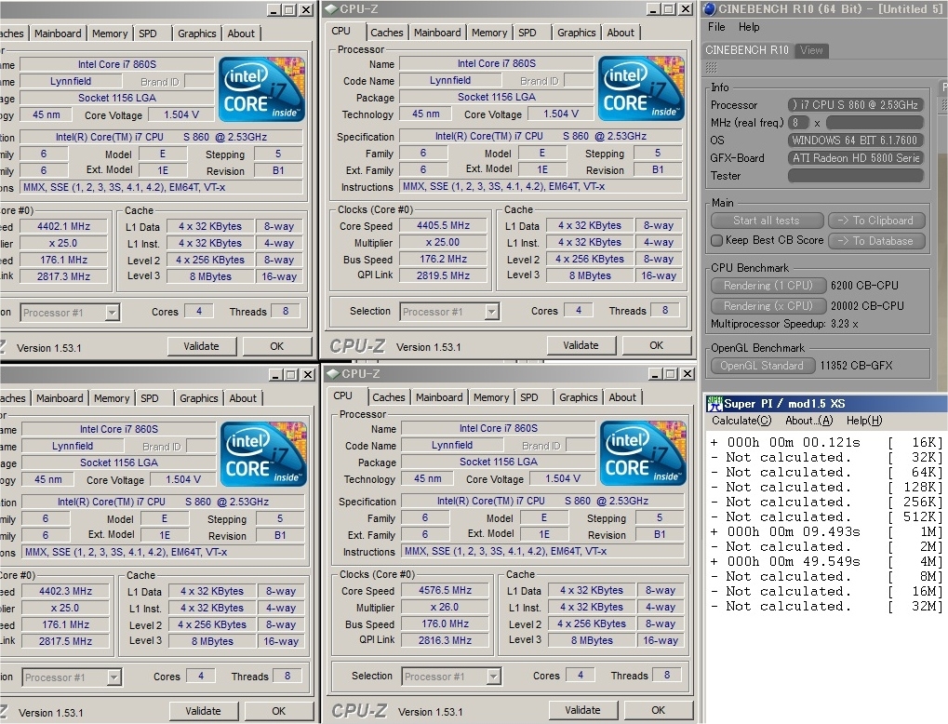Select Super PI 32M Not calculated row
The height and width of the screenshot is (724, 948).
pyautogui.click(x=826, y=607)
